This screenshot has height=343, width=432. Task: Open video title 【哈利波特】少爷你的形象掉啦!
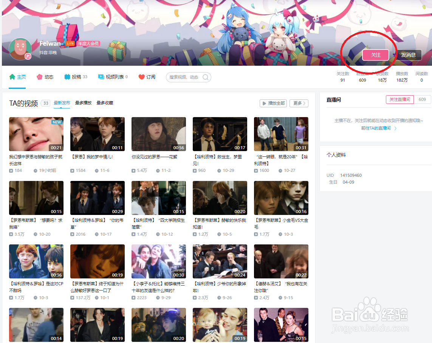coord(220,287)
